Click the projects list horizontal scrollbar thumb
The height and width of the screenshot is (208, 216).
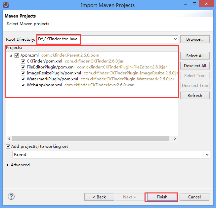(x=91, y=139)
